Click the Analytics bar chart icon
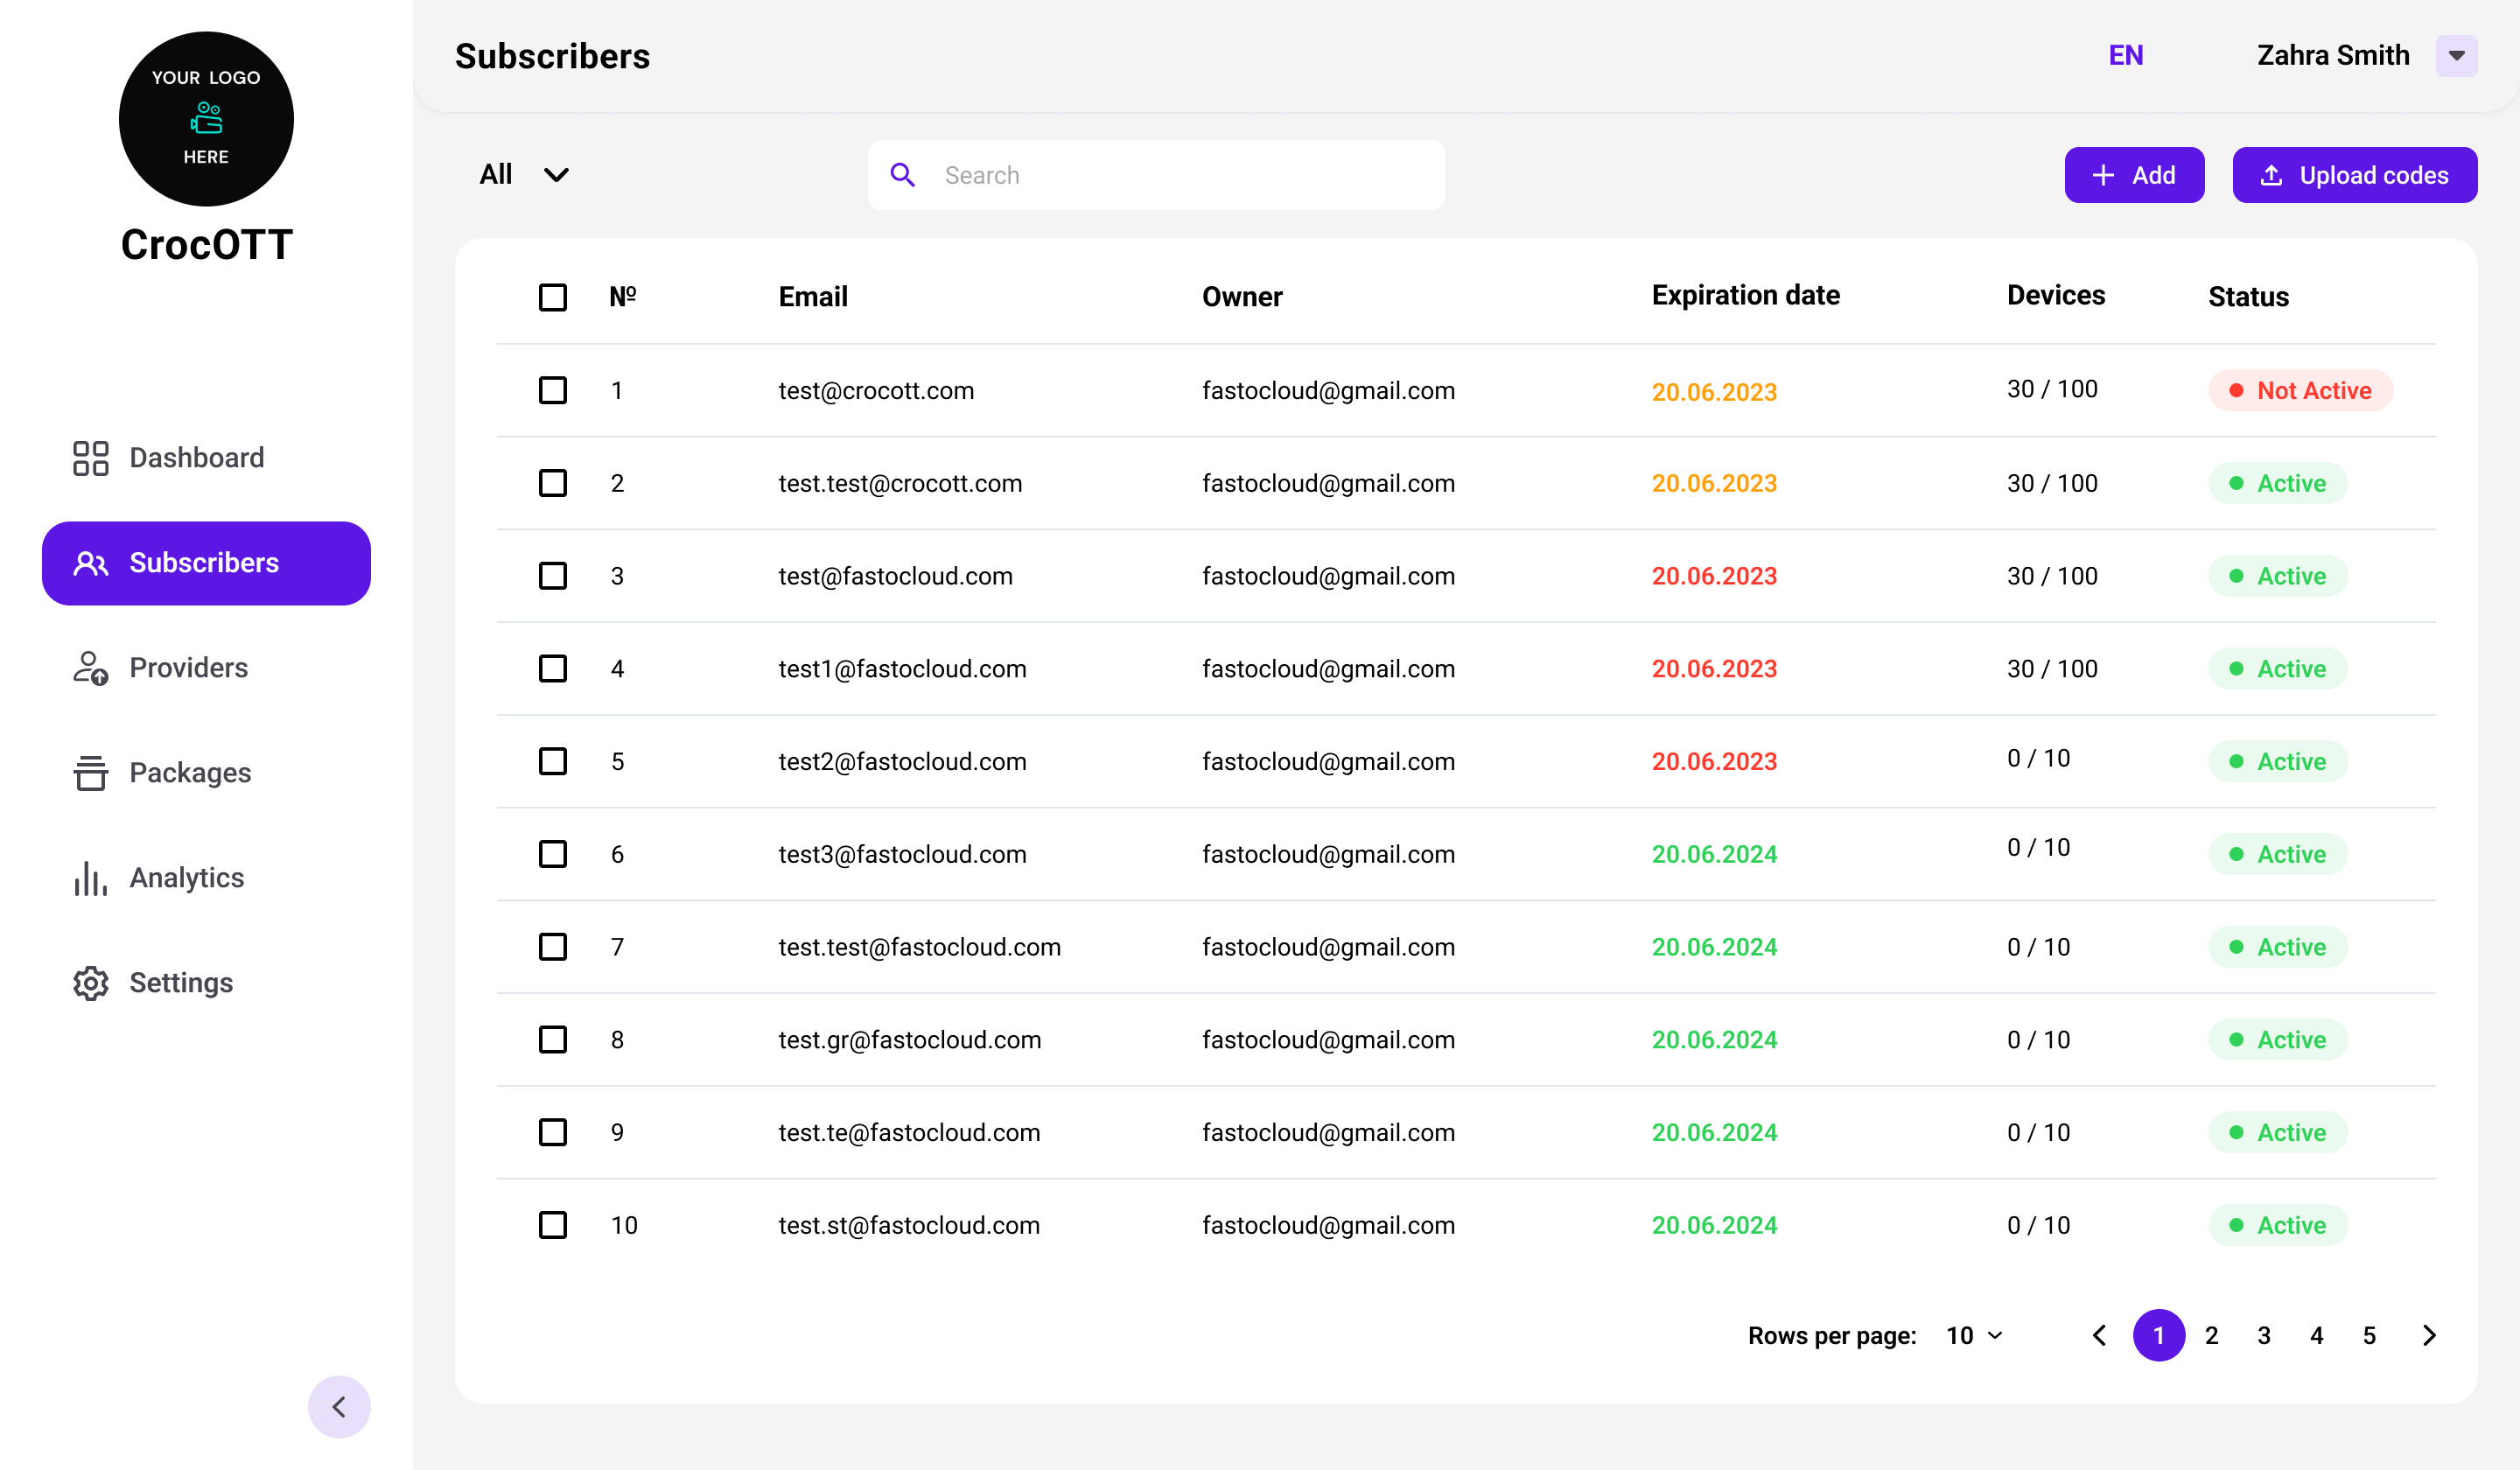 click(90, 878)
